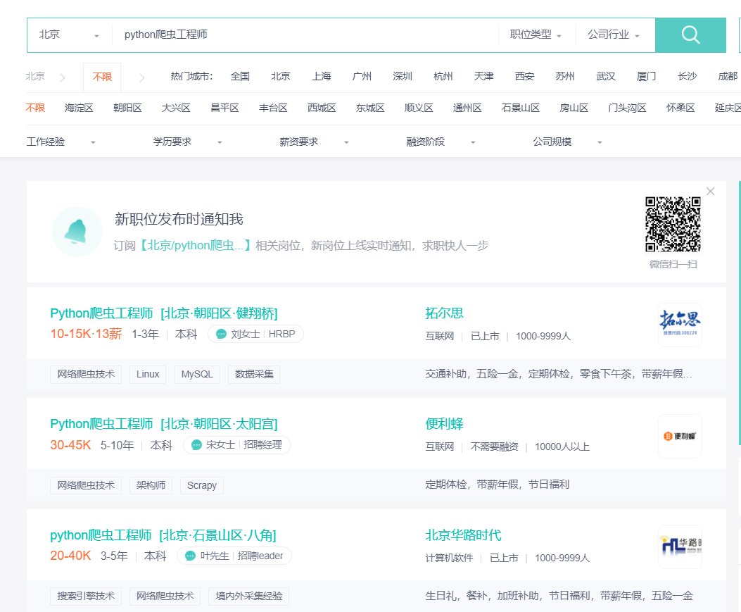This screenshot has height=612, width=741.
Task: Filter by 西城区 district
Action: (322, 108)
